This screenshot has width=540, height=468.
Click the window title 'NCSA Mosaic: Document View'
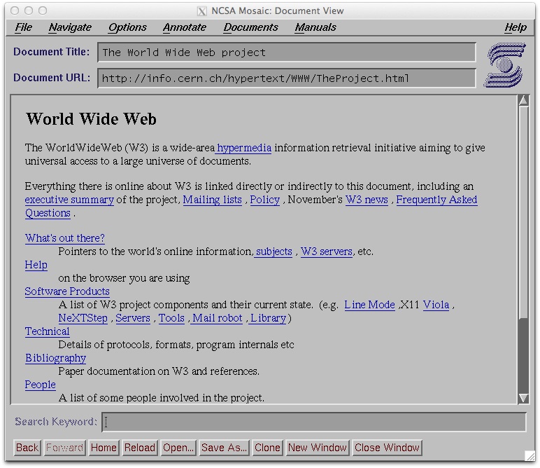coord(277,11)
